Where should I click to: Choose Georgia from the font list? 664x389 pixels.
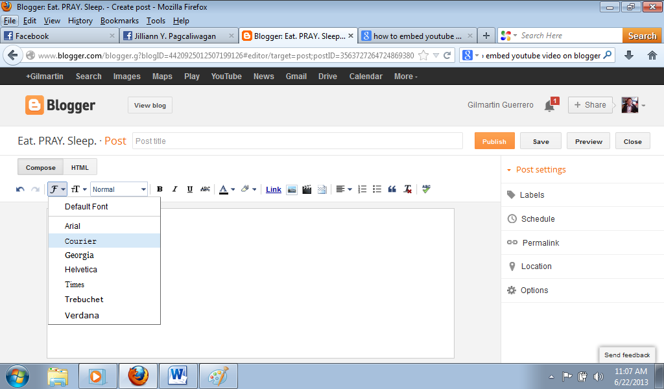click(104, 255)
